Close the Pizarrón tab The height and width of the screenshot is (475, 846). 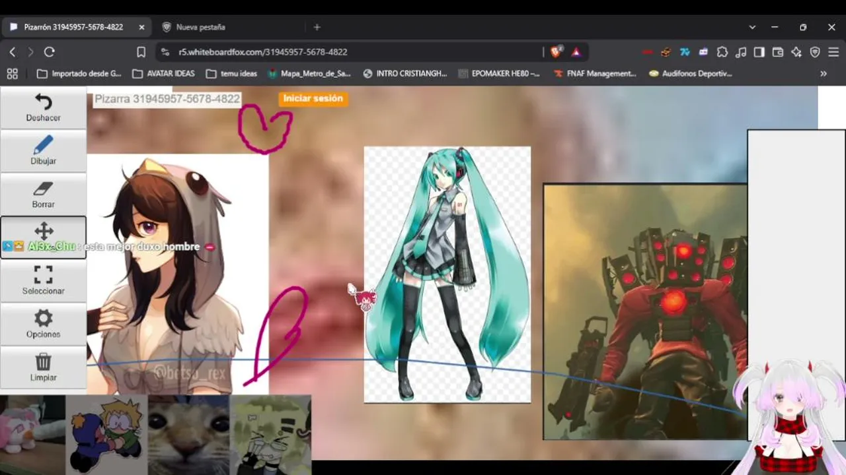click(x=141, y=27)
